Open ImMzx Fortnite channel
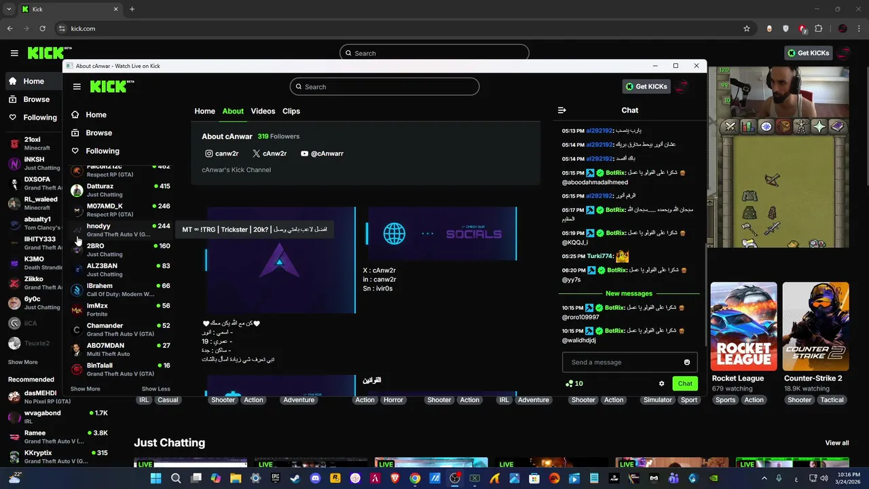Screen dimensions: 869x489 click(121, 310)
